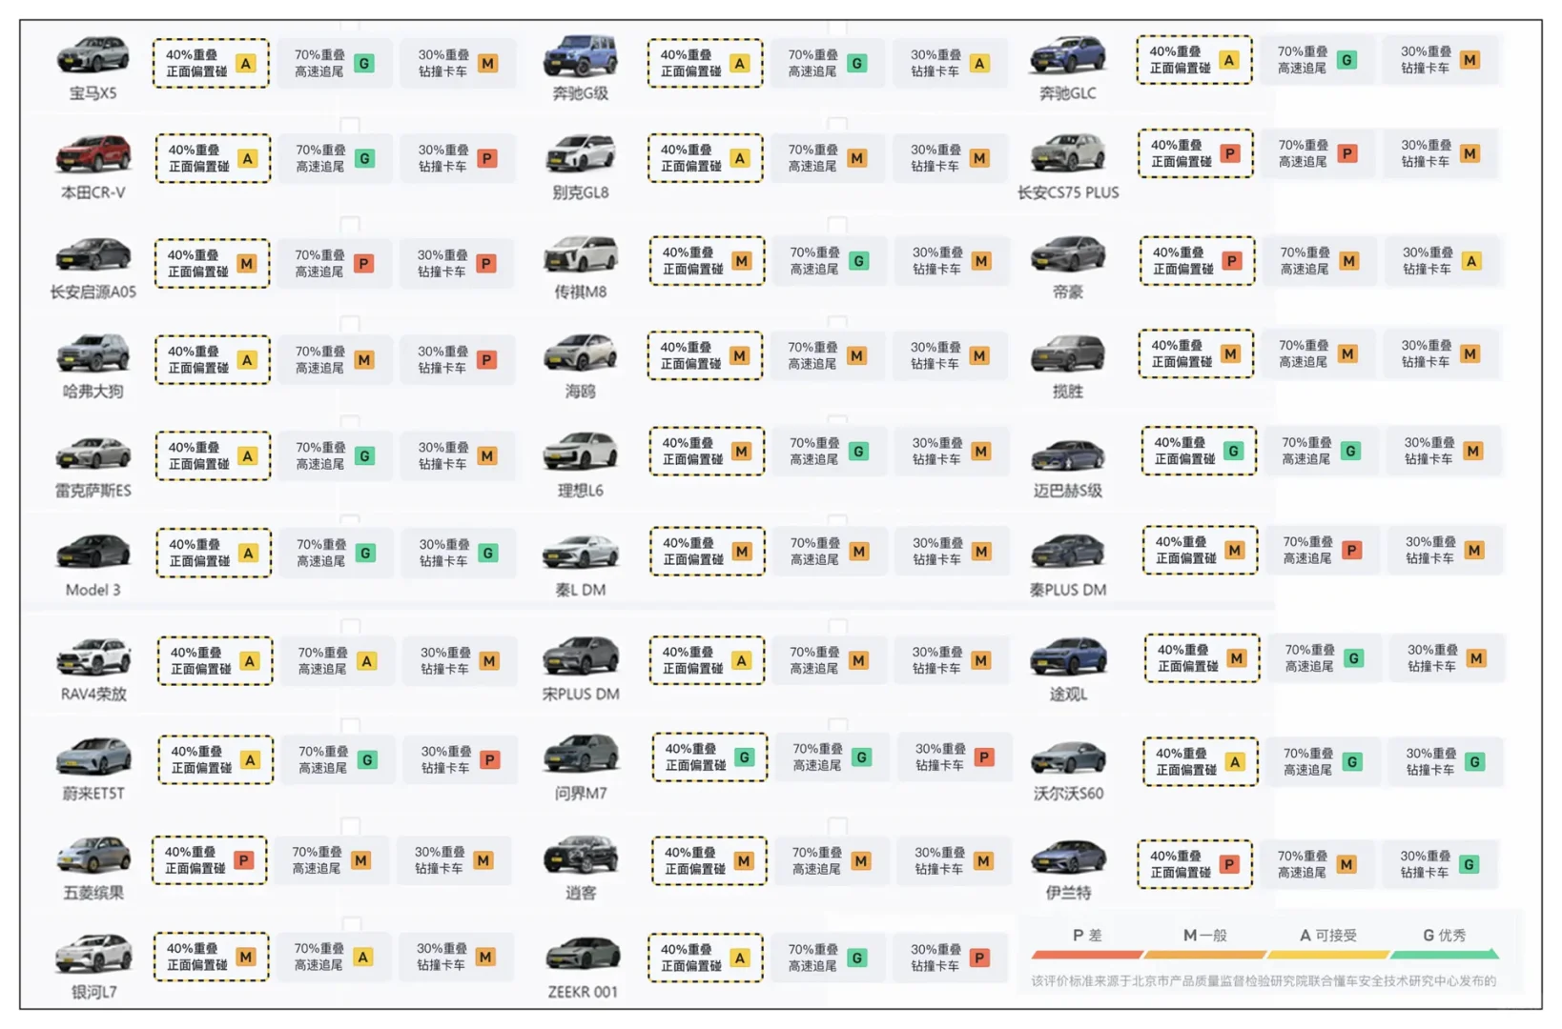Click the 该评价标准来源于北京市 footnote text
This screenshot has height=1029, width=1562.
(x=1263, y=980)
